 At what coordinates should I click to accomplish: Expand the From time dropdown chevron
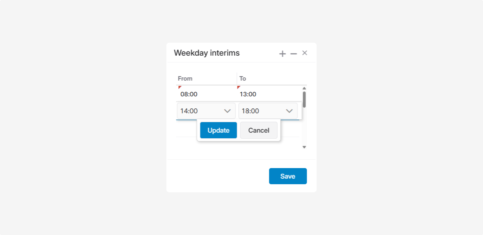pos(227,111)
